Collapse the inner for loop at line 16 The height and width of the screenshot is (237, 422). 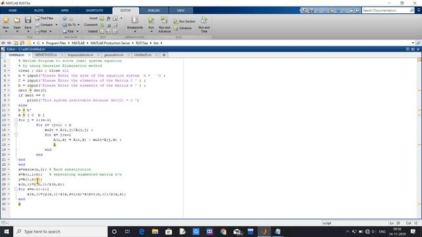pos(16,134)
